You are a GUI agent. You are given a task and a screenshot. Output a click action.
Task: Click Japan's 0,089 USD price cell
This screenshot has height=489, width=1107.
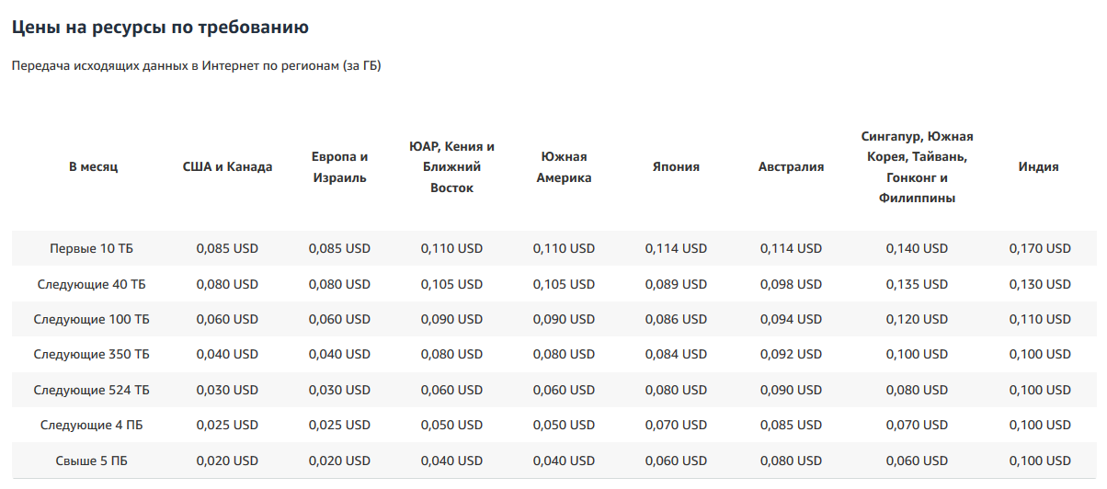point(676,284)
